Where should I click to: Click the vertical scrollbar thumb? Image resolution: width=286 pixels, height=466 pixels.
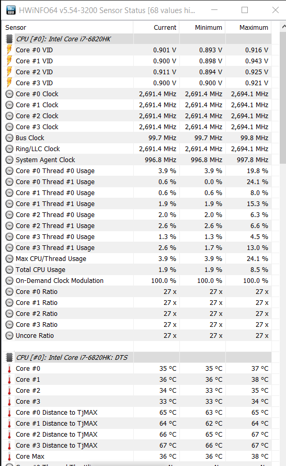pyautogui.click(x=283, y=98)
